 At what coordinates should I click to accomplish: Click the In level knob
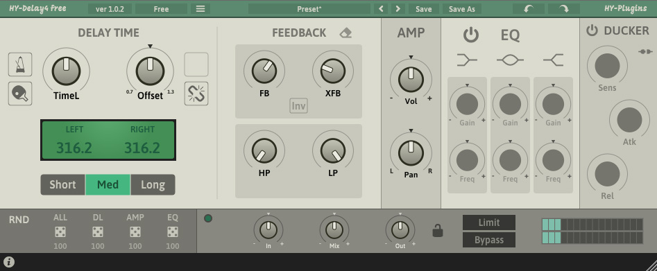click(268, 230)
